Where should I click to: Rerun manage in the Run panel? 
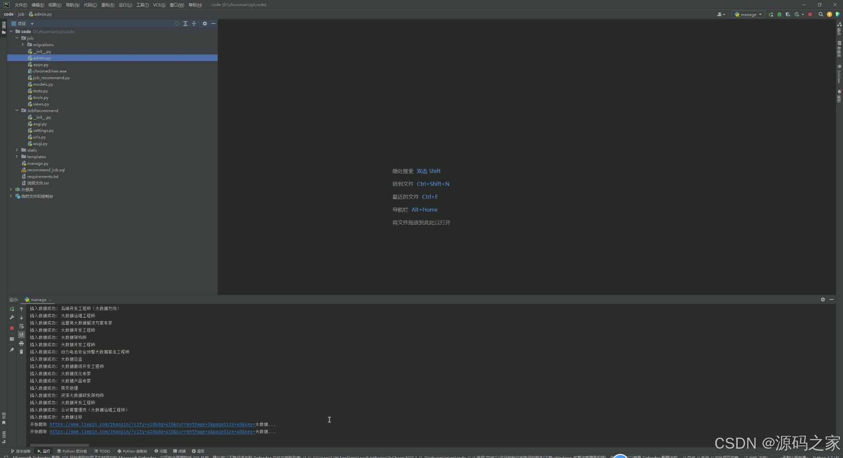click(12, 309)
